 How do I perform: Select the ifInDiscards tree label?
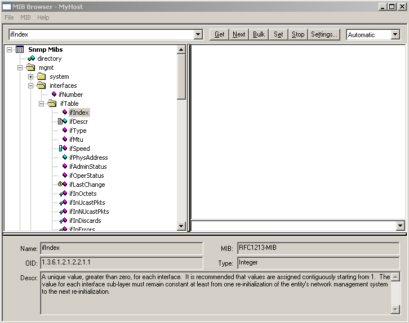click(85, 221)
